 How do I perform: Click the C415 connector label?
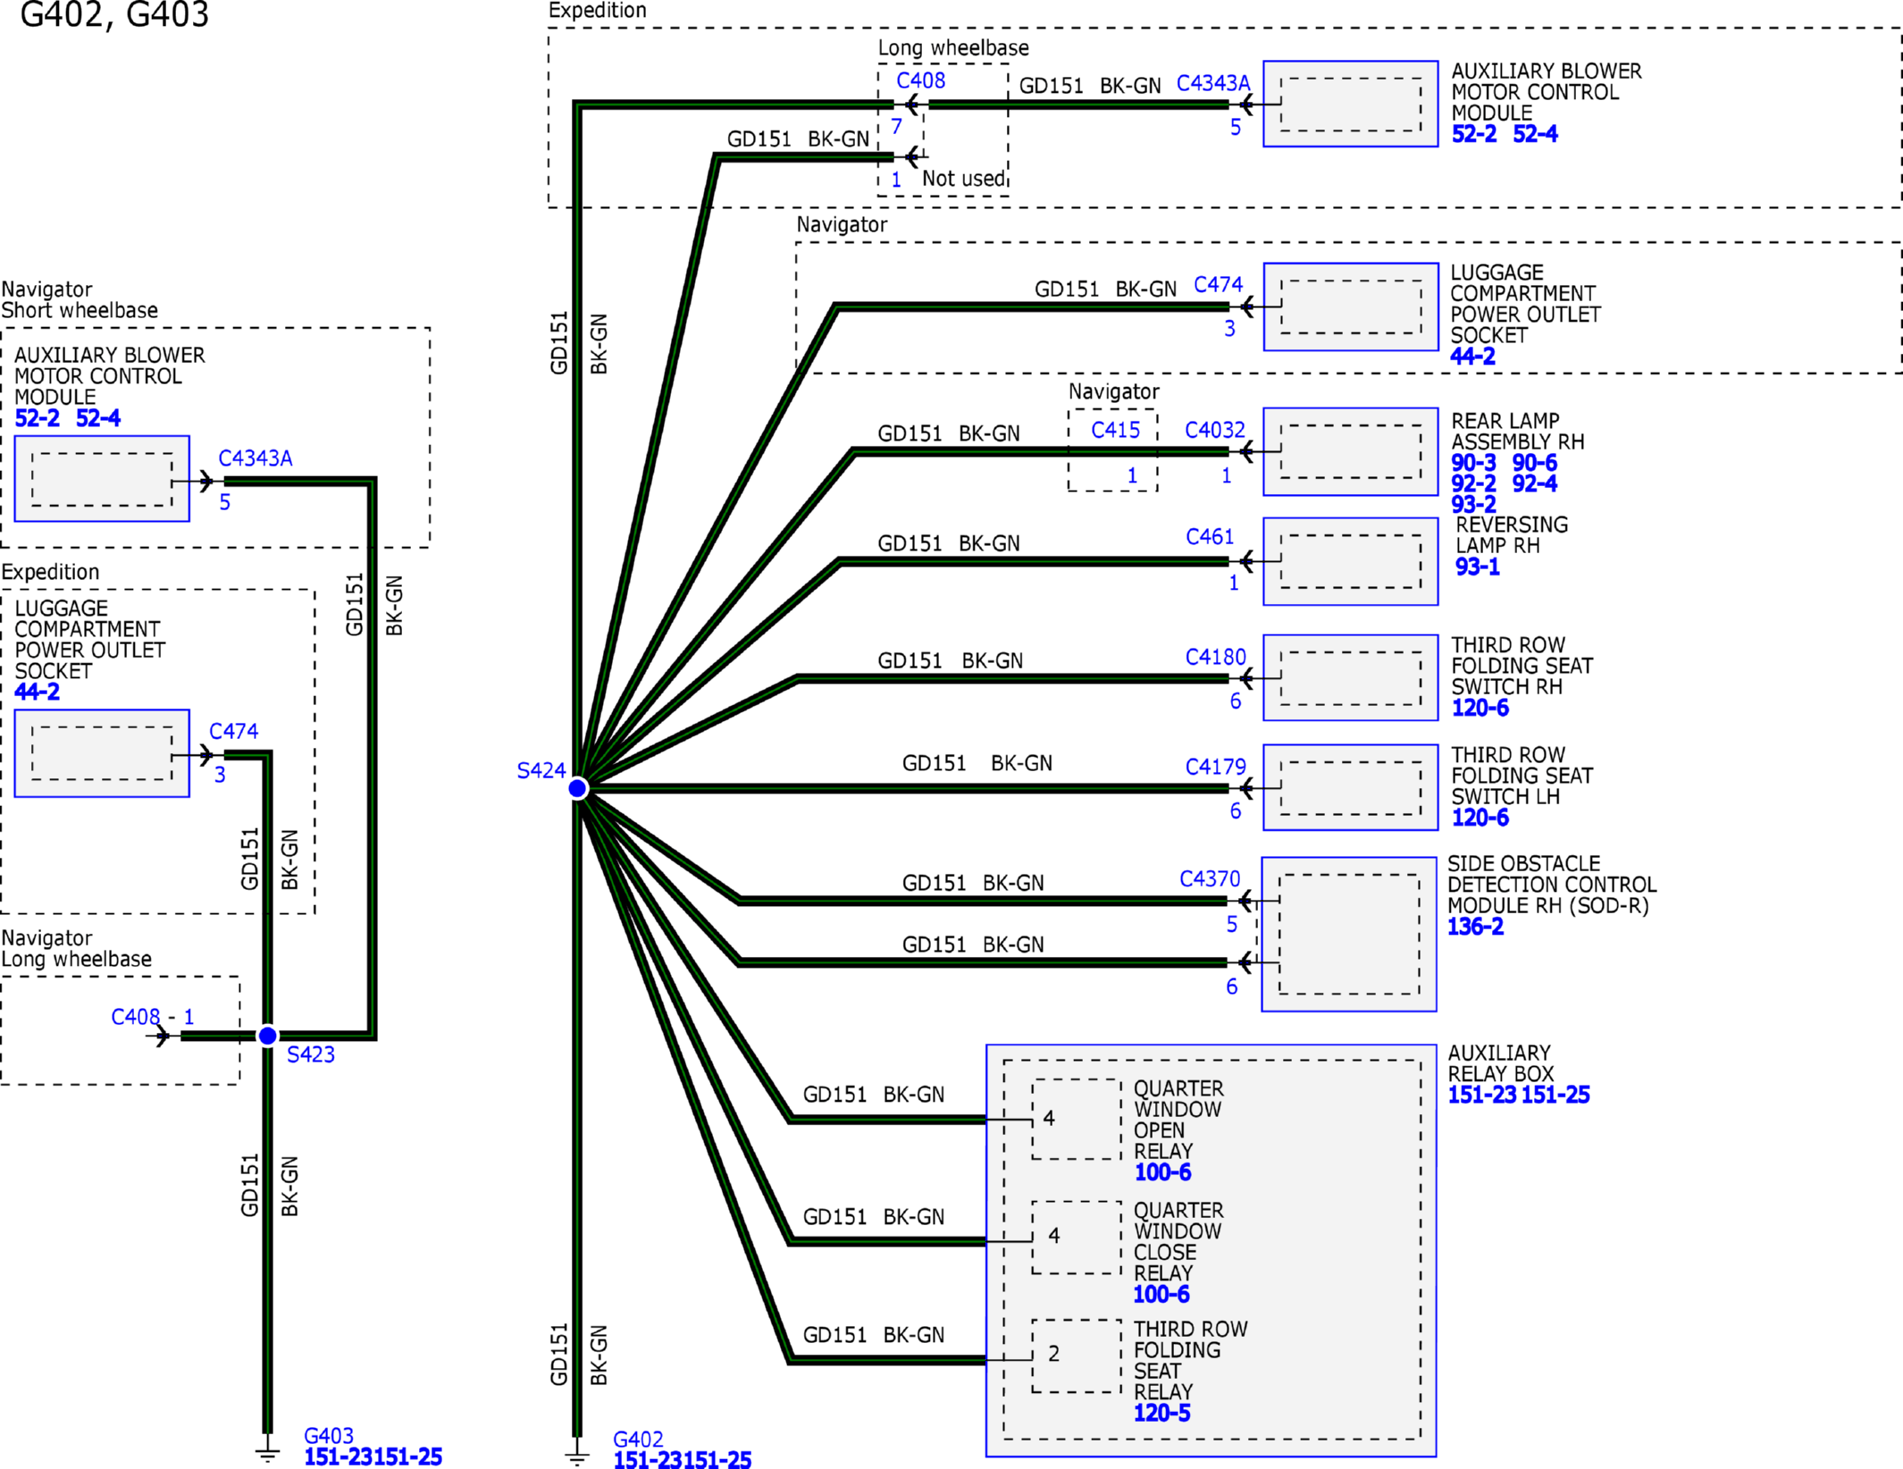(x=1116, y=430)
